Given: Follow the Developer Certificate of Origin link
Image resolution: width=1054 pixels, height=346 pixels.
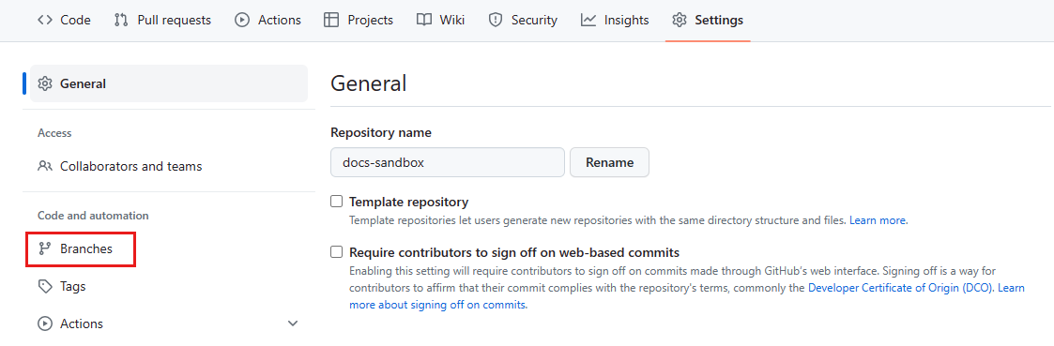Looking at the screenshot, I should click(901, 288).
